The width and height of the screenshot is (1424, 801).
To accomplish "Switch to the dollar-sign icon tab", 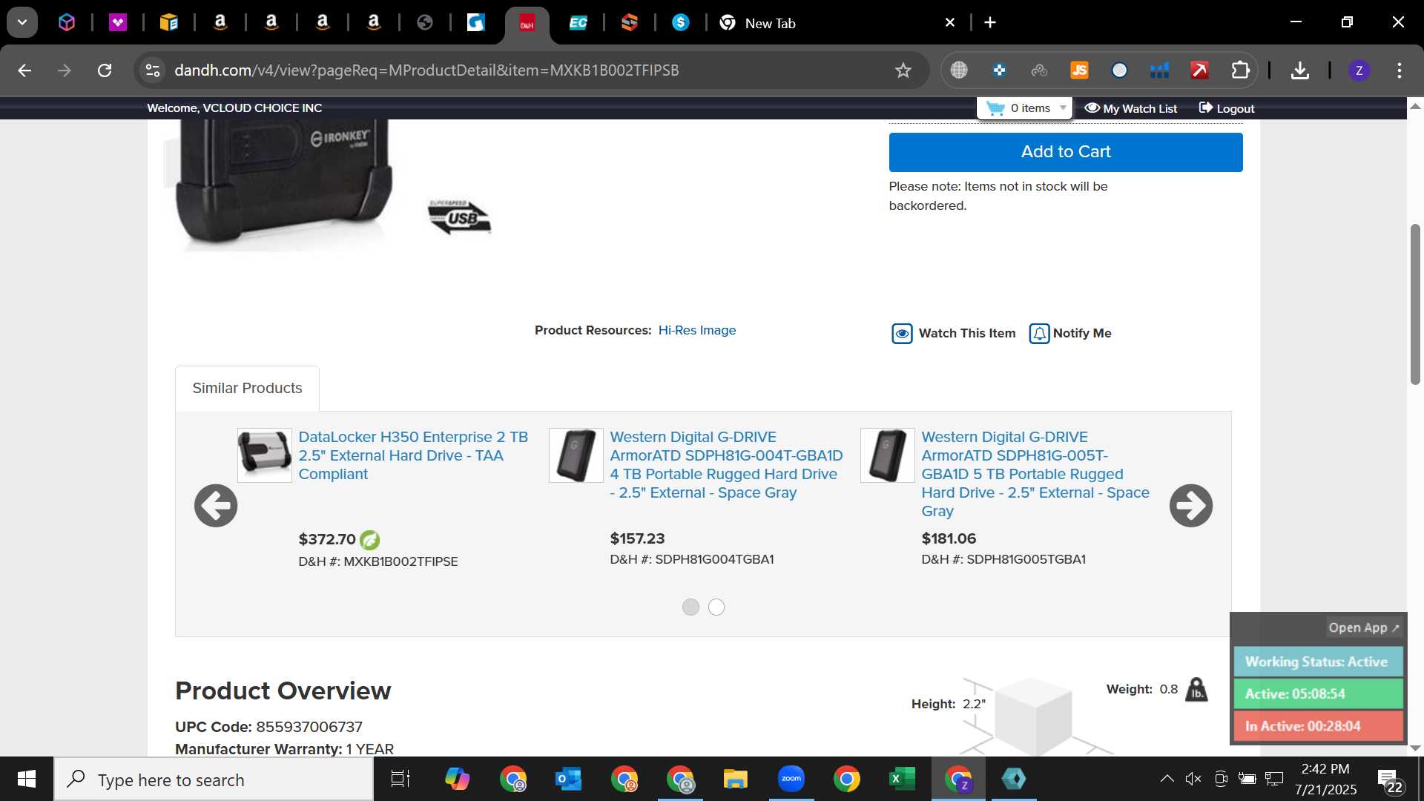I will tap(680, 23).
